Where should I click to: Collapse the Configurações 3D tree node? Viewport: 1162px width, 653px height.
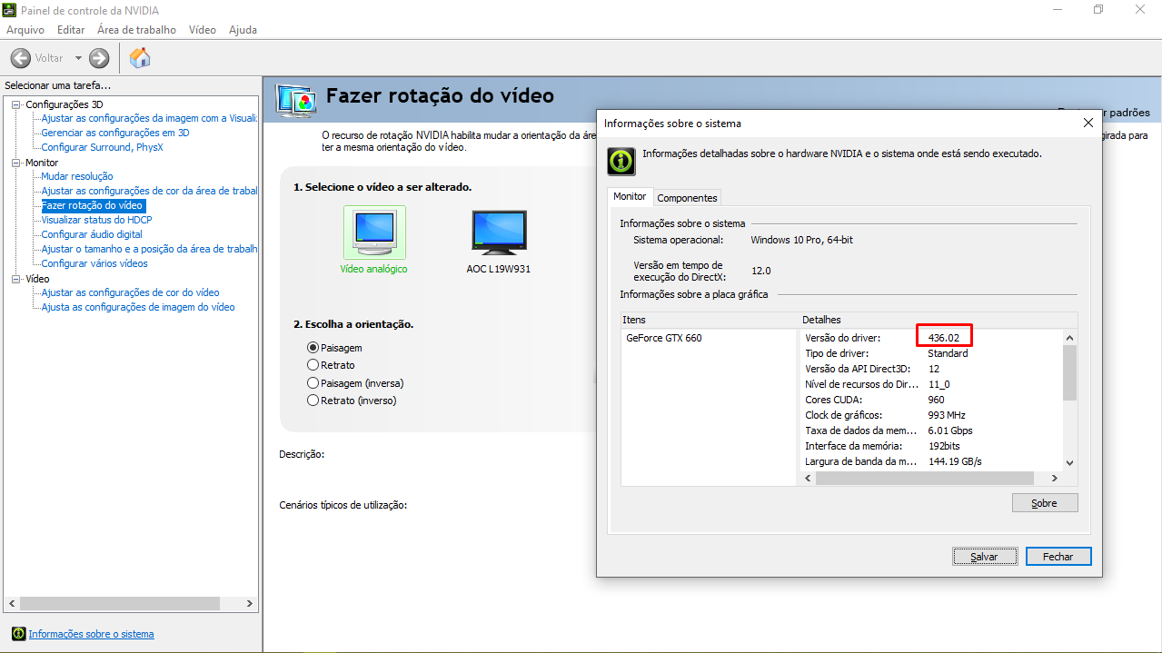(16, 104)
